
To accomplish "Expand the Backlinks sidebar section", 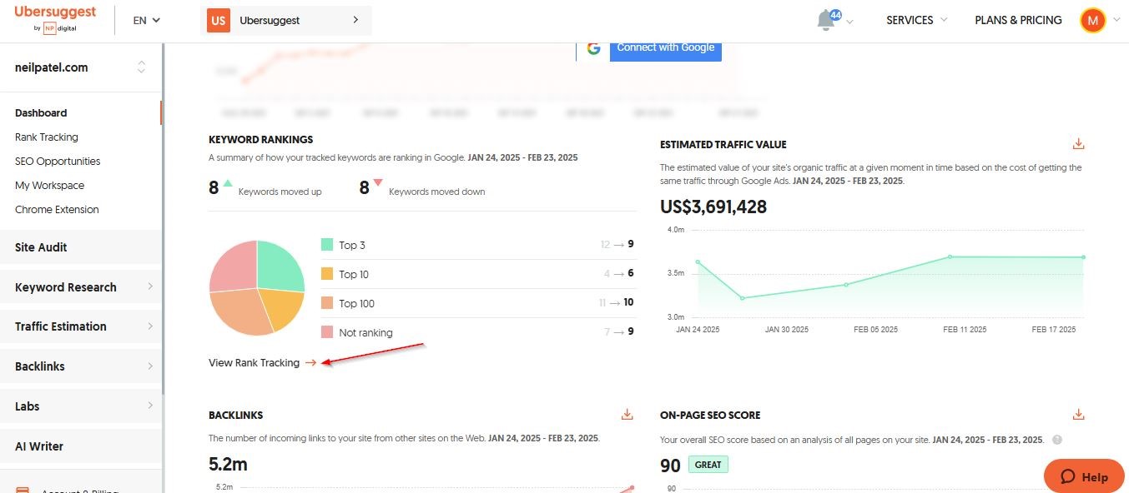I will (x=80, y=366).
